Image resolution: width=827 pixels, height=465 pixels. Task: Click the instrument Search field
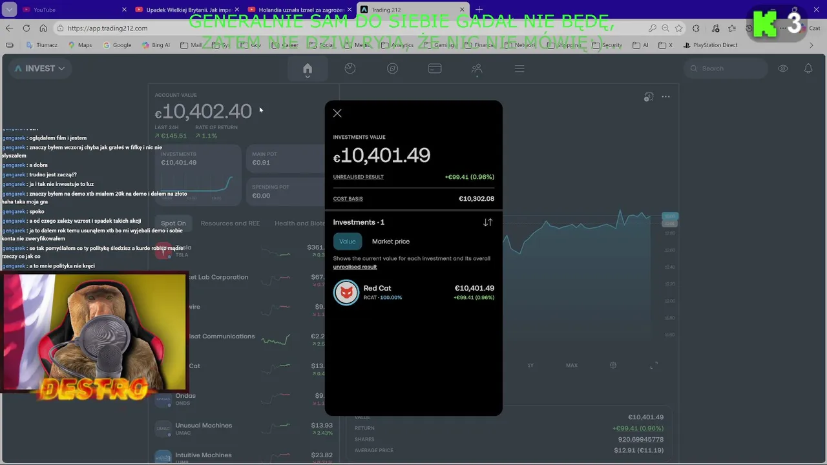point(726,68)
